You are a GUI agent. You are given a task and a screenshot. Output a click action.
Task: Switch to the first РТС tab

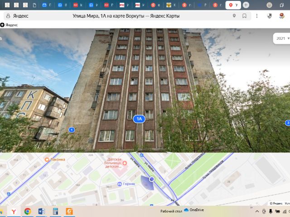[x=124, y=5]
